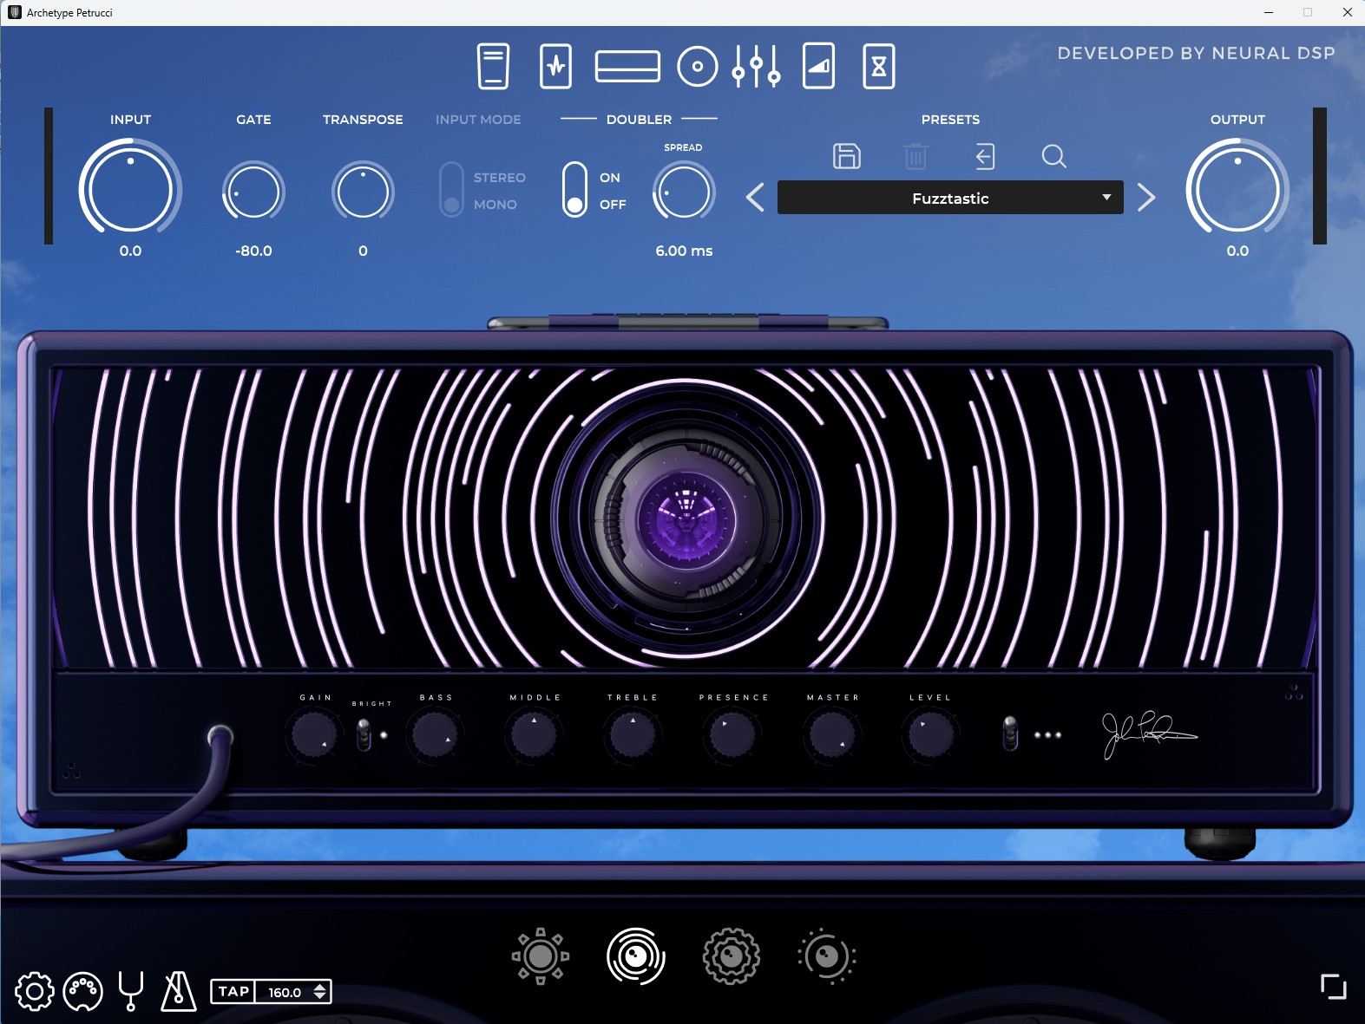Image resolution: width=1365 pixels, height=1024 pixels.
Task: Click the amp GAIN knob
Action: coord(314,735)
